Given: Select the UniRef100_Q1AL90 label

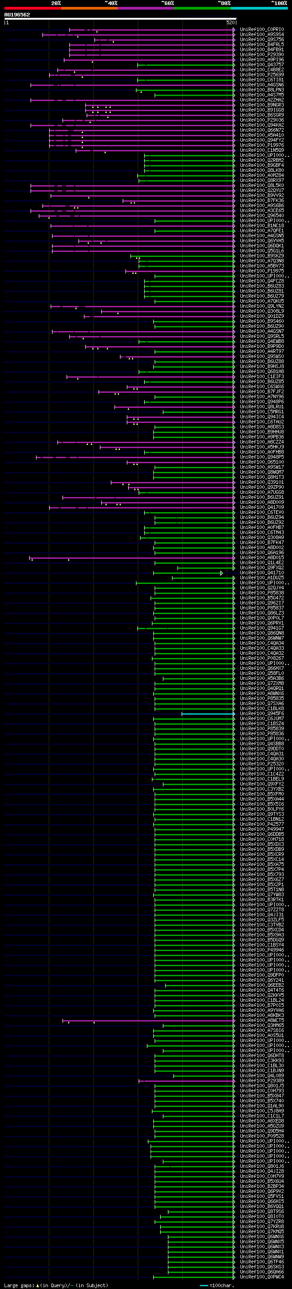Looking at the screenshot, I should click(262, 1106).
